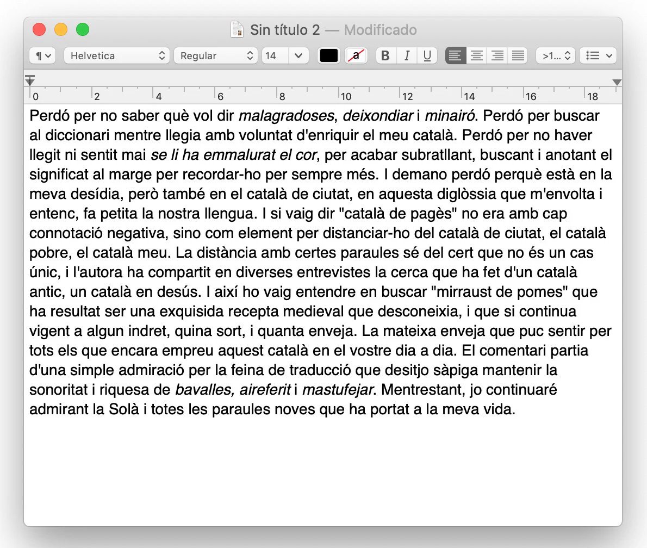
Task: Click the phrase se li ha emmalurat
Action: click(x=213, y=155)
